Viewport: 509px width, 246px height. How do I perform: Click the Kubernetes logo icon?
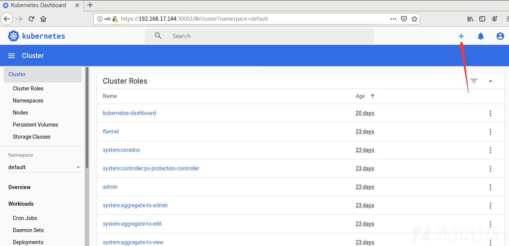point(14,36)
